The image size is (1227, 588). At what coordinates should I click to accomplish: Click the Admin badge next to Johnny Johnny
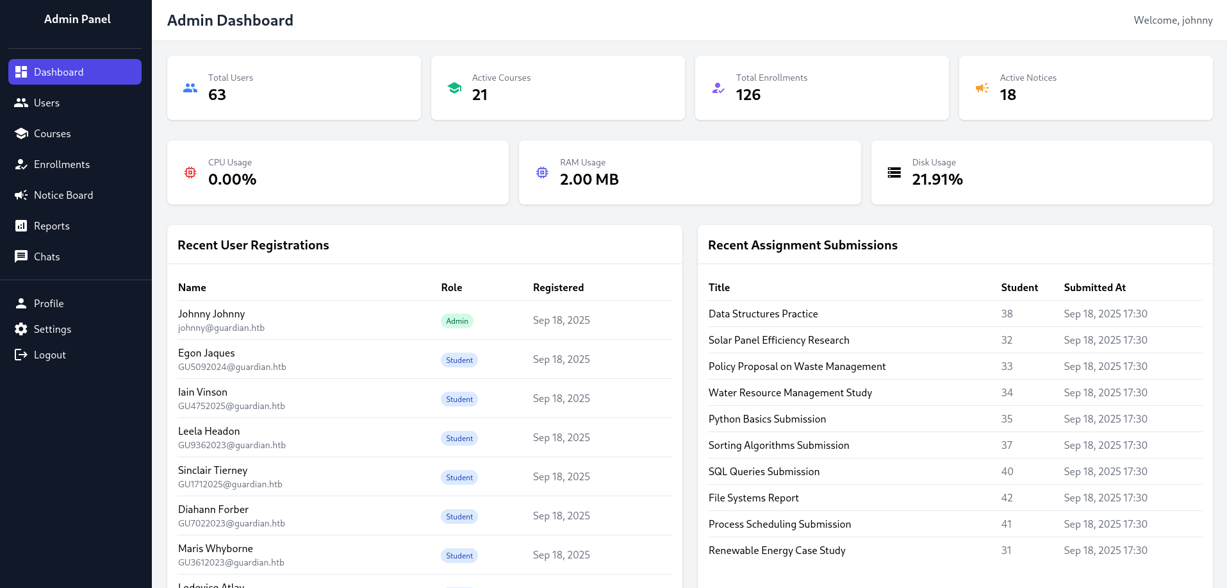[457, 321]
